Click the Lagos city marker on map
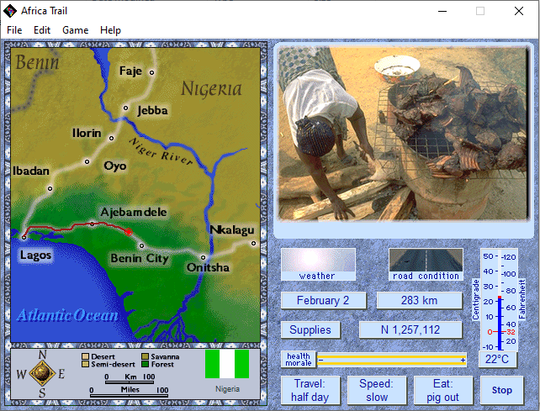The image size is (540, 411). [x=23, y=238]
